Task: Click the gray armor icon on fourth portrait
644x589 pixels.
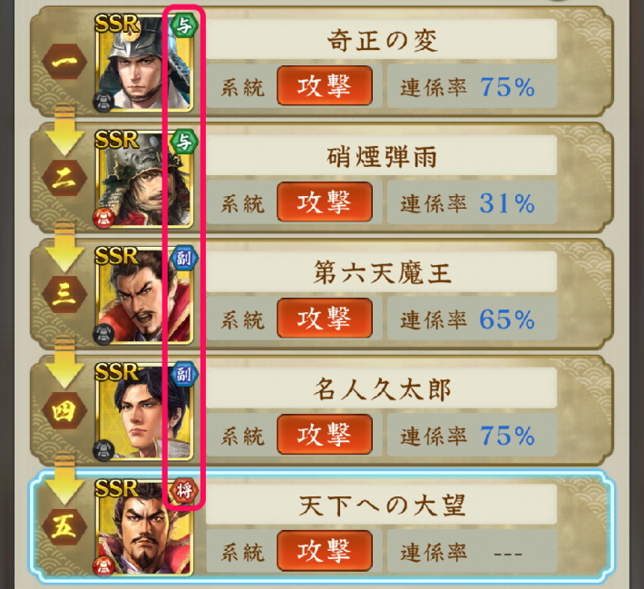Action: pos(103,450)
